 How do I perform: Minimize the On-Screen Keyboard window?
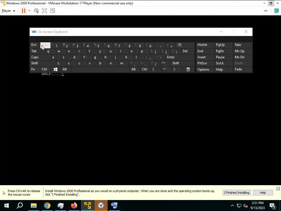pos(221,32)
